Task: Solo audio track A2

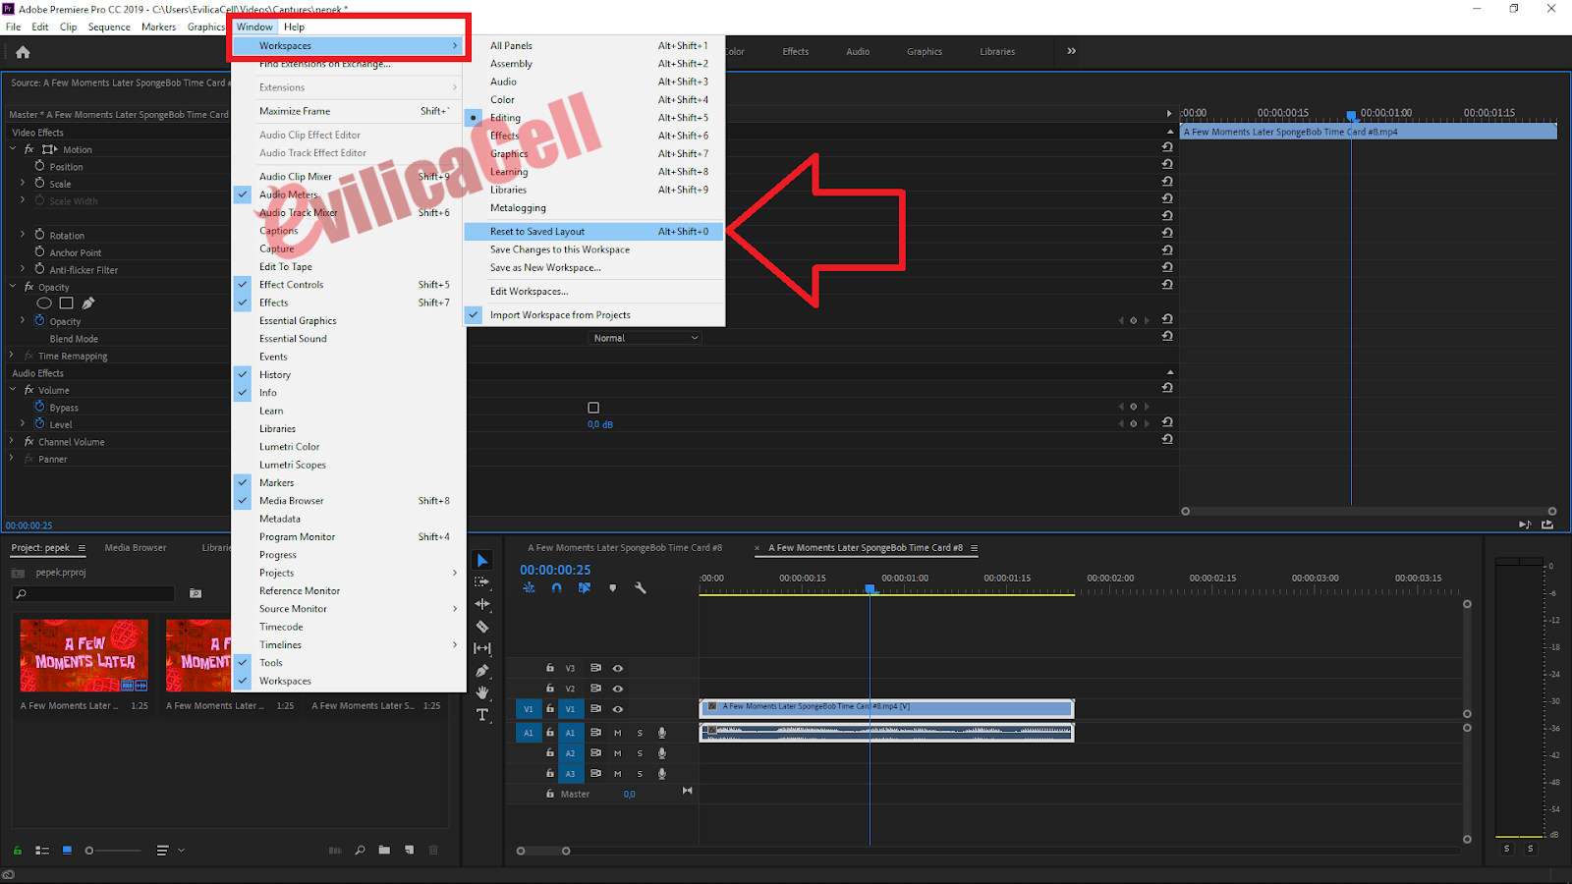Action: [x=640, y=753]
